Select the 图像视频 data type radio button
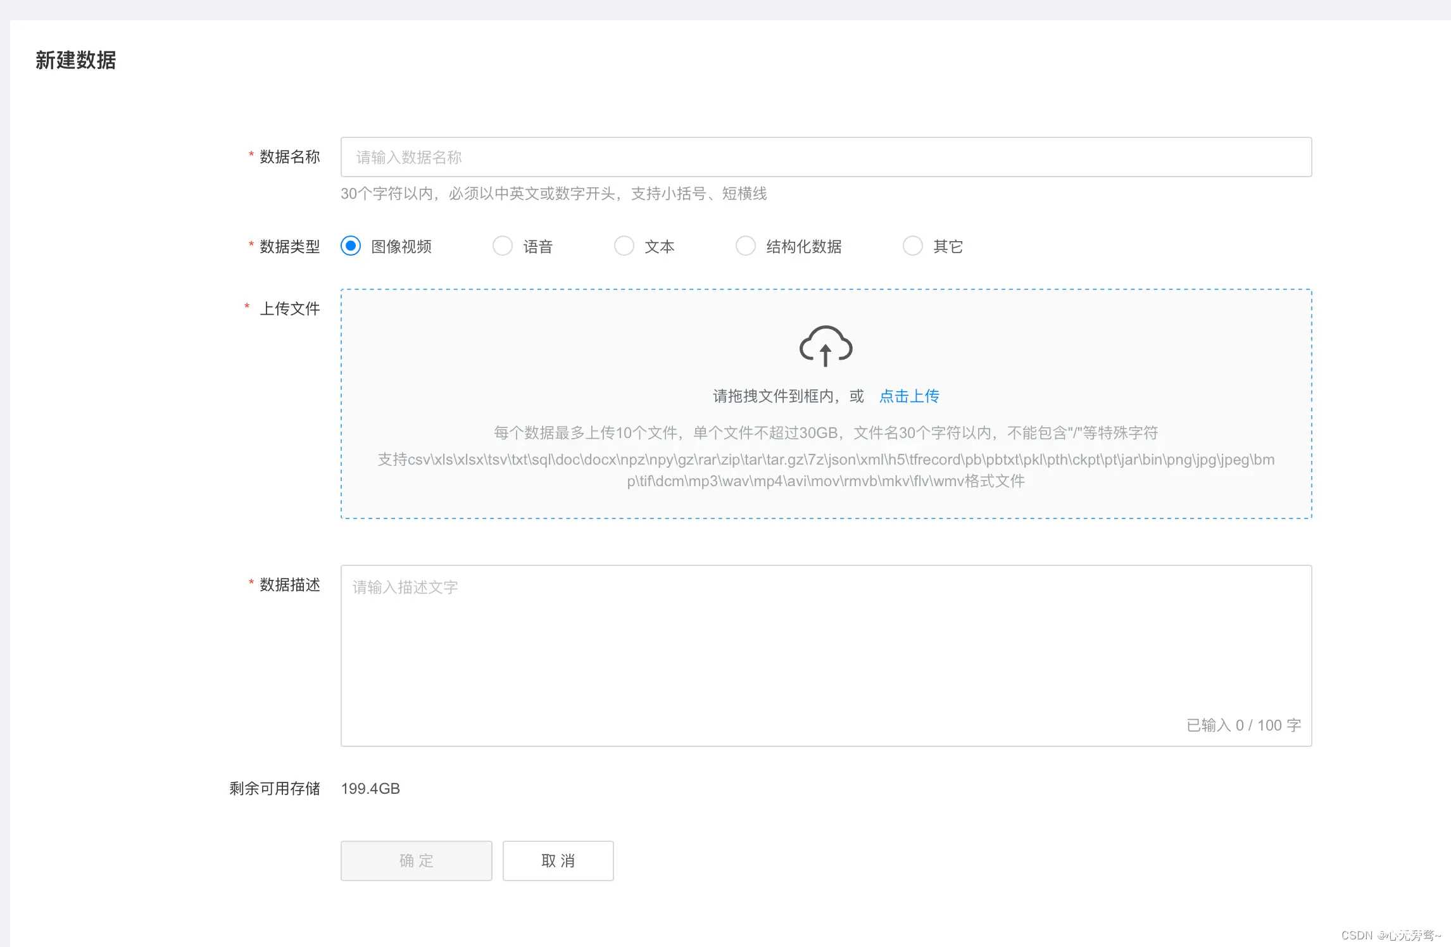This screenshot has width=1451, height=947. pyautogui.click(x=351, y=246)
